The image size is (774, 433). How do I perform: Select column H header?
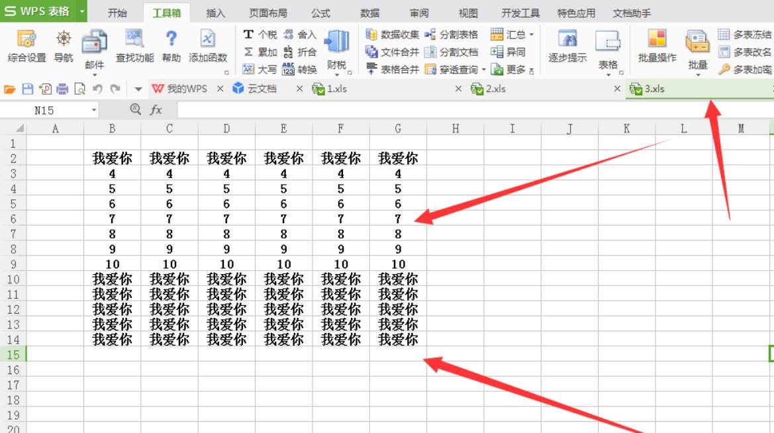pos(455,128)
